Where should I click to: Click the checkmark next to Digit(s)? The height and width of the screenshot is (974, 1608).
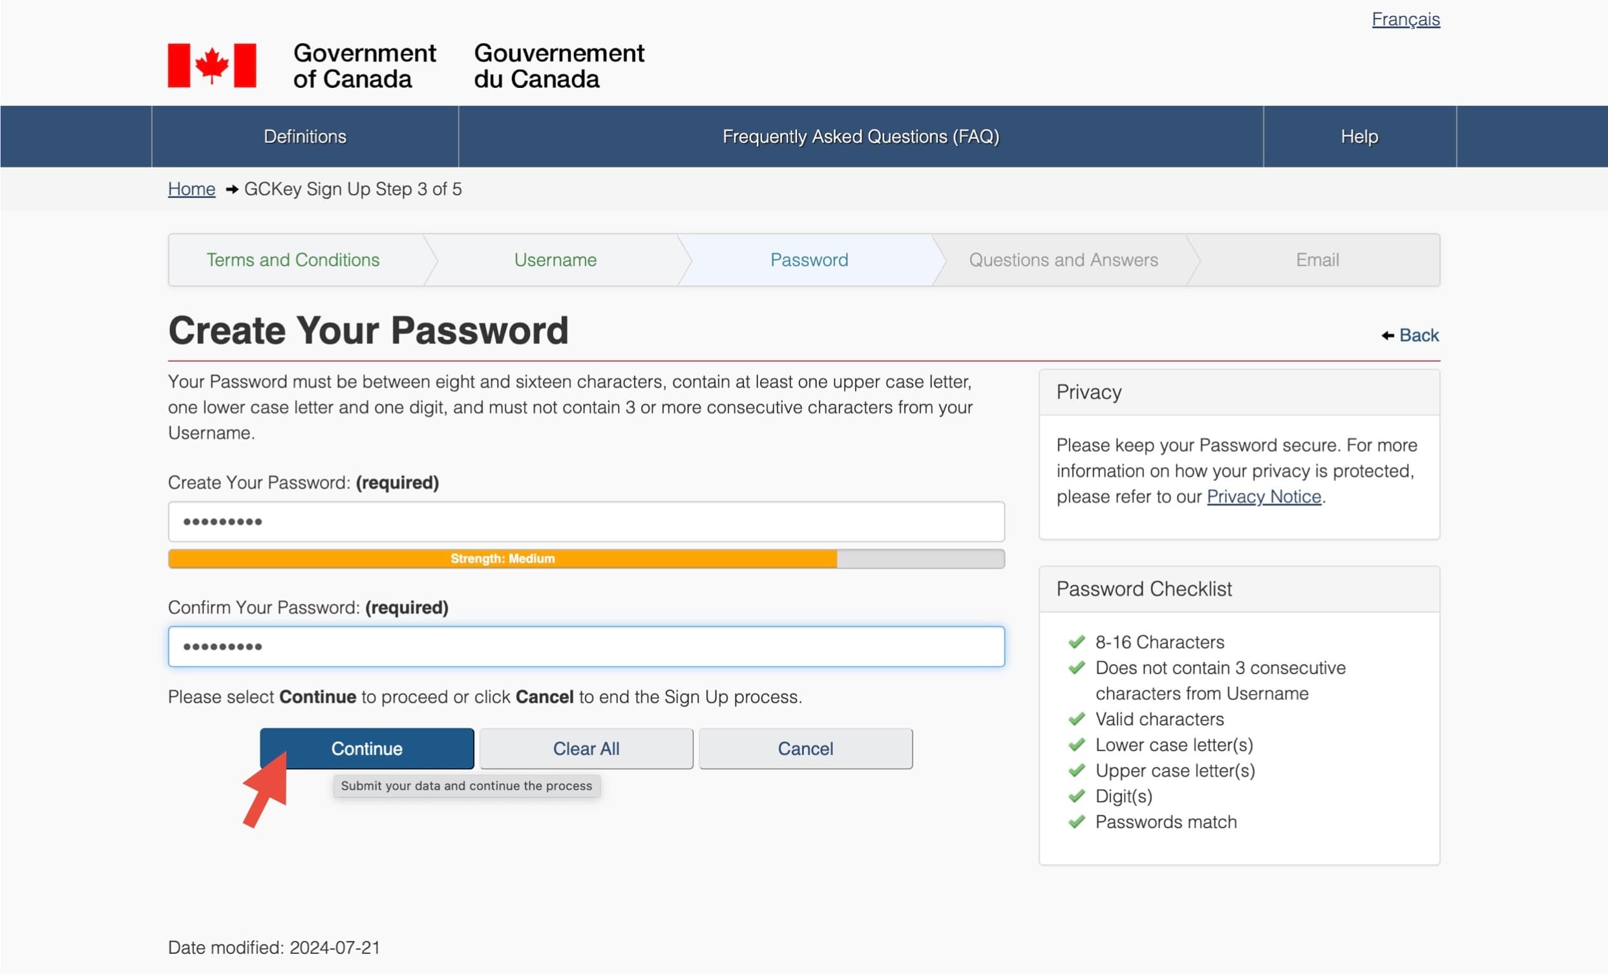tap(1076, 796)
